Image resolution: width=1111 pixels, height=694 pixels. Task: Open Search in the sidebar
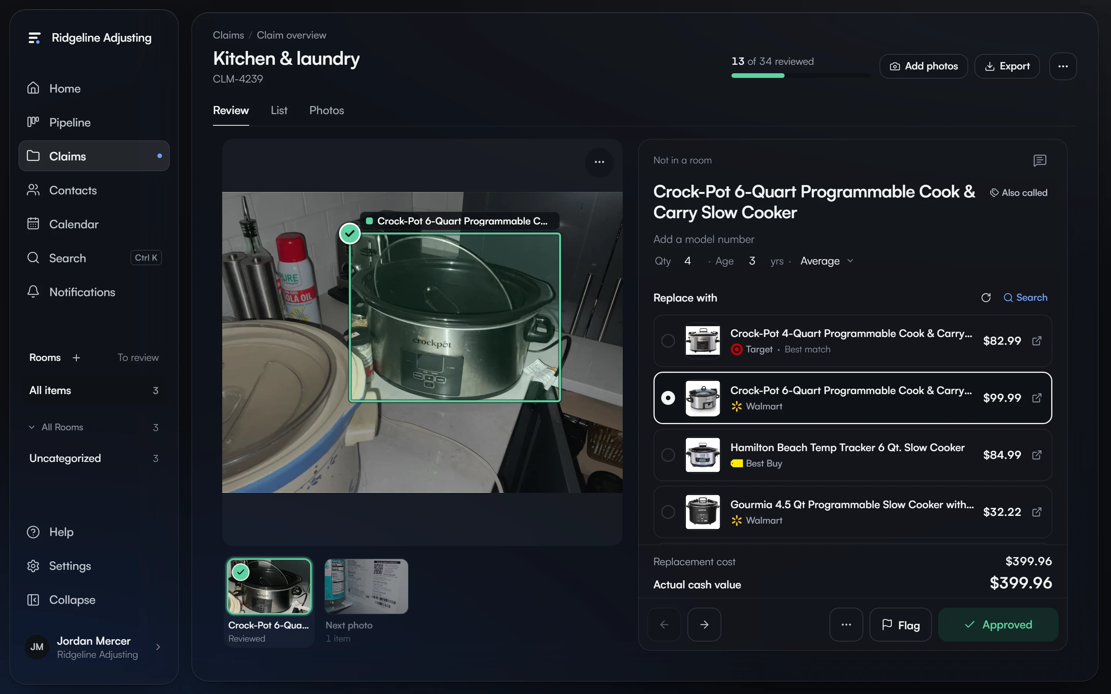94,258
